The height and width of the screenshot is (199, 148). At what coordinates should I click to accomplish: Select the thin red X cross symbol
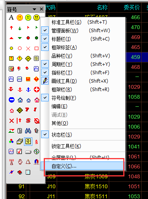click(28, 49)
